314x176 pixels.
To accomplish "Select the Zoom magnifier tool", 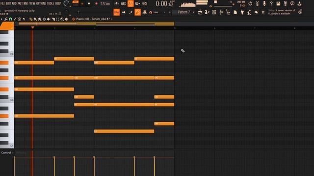I will 62,19.
